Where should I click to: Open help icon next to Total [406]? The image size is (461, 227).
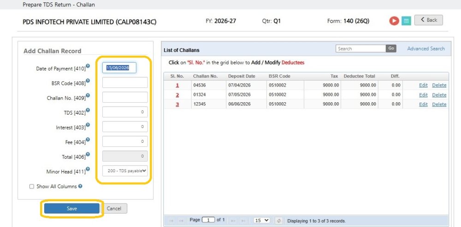tap(88, 154)
